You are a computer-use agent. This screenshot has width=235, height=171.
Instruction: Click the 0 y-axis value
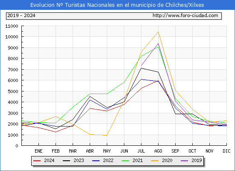tap(17, 146)
